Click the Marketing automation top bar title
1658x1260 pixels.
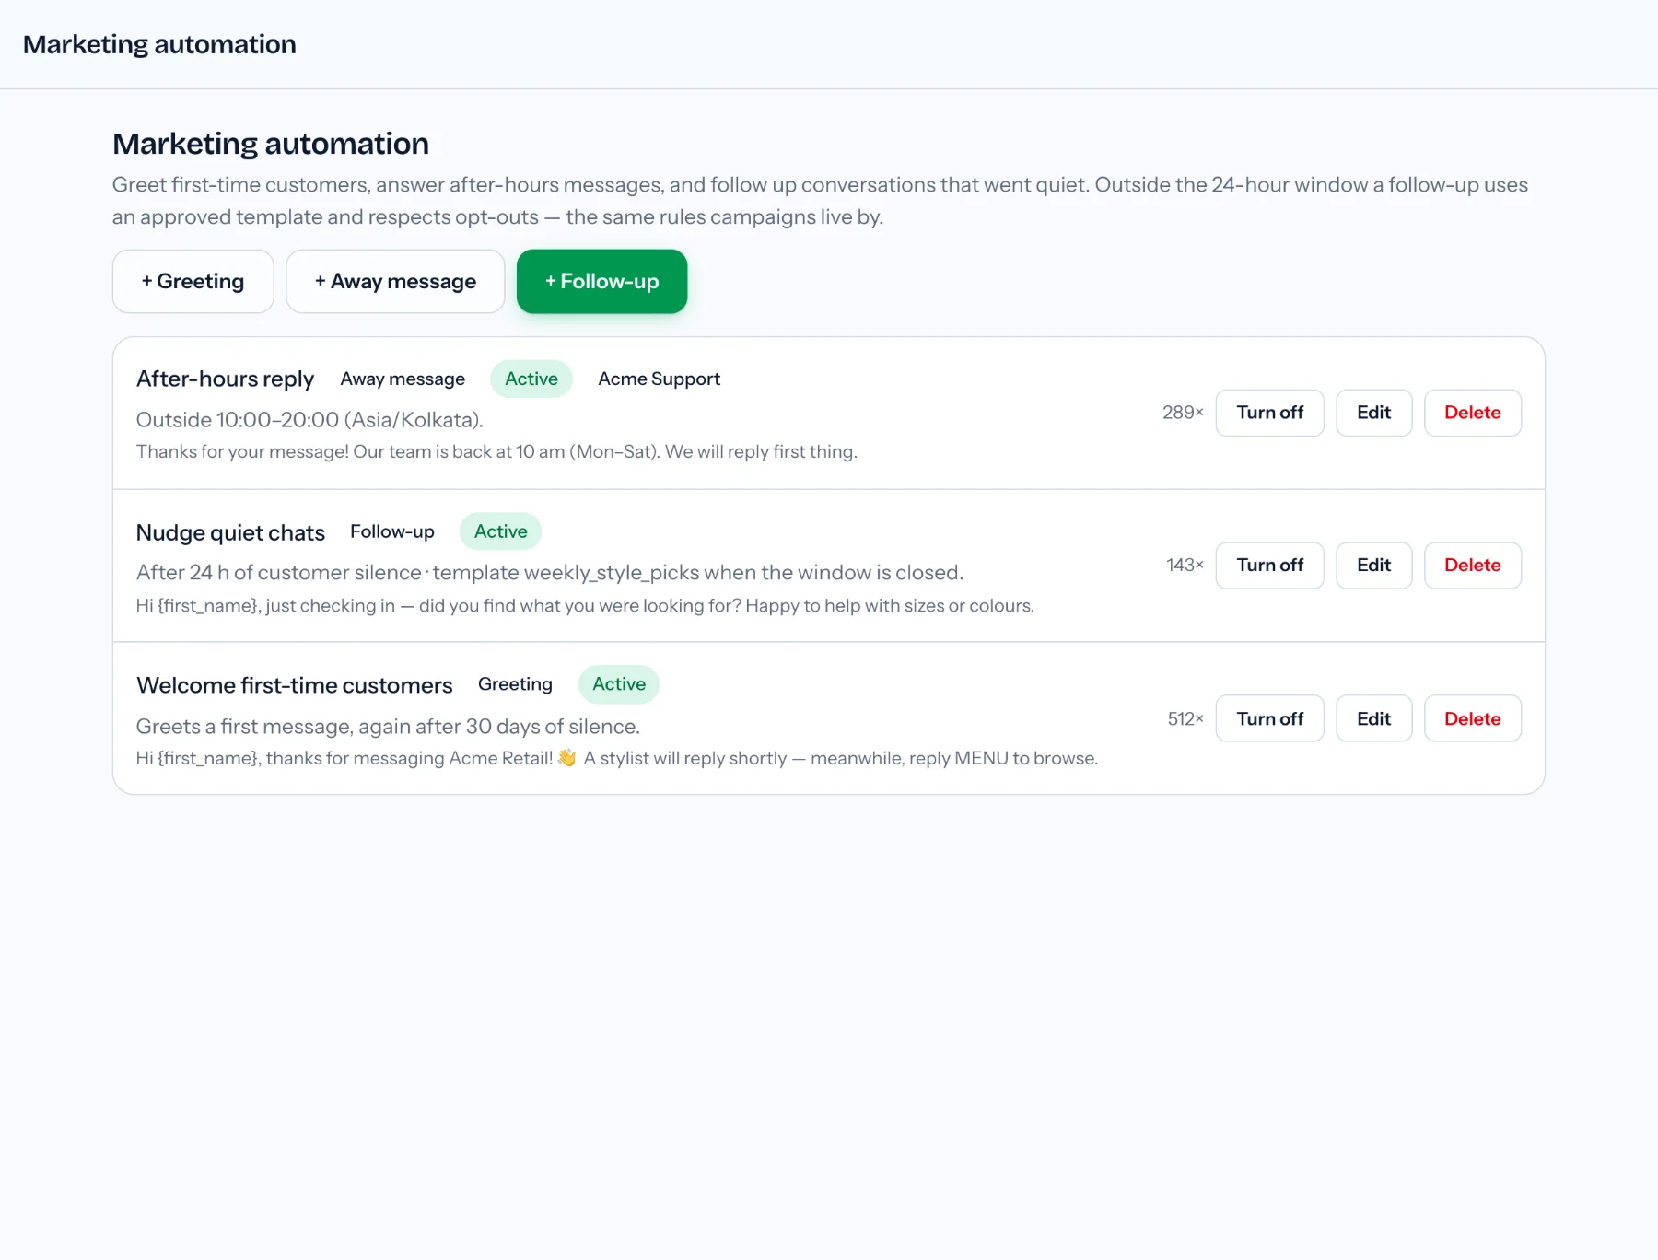159,44
